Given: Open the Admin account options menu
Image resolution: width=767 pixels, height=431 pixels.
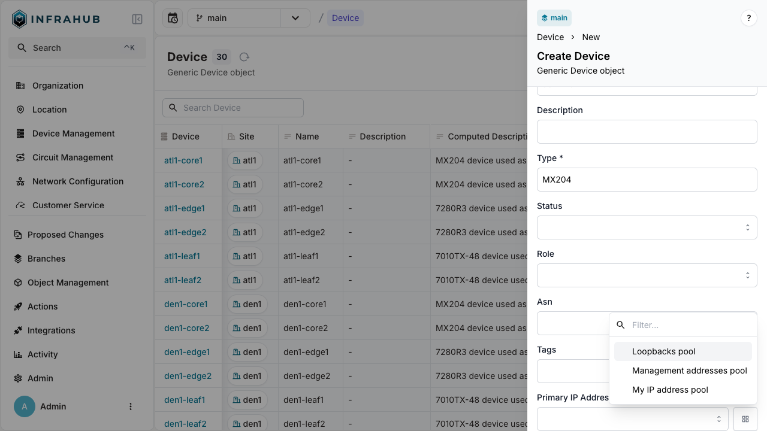Looking at the screenshot, I should [131, 406].
